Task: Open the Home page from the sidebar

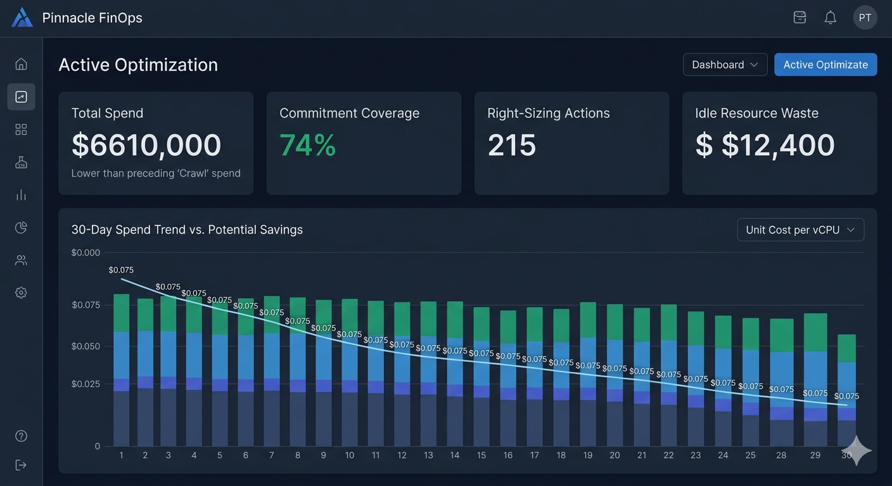Action: (21, 64)
